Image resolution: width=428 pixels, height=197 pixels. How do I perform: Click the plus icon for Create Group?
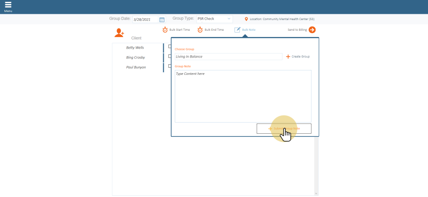tap(288, 57)
